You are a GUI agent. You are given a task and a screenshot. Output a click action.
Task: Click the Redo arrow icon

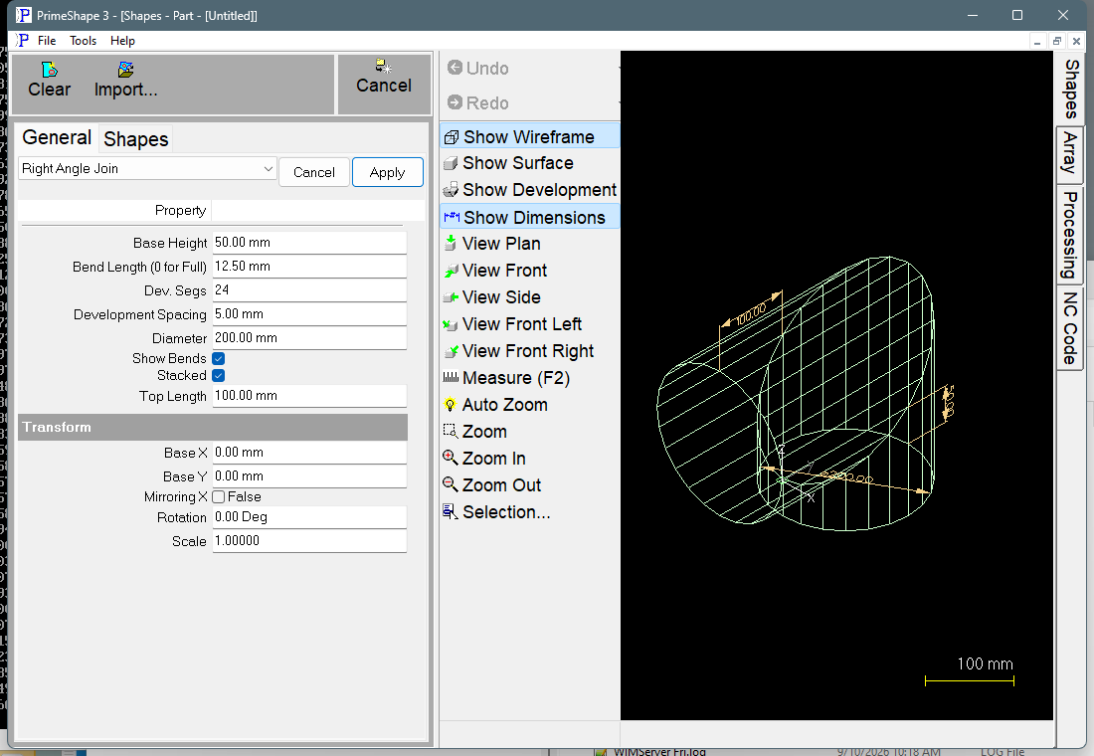coord(455,102)
